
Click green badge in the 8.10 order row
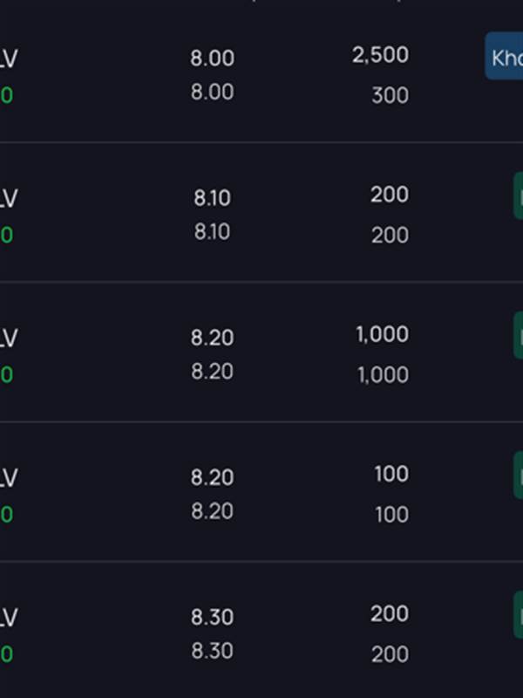coord(519,196)
